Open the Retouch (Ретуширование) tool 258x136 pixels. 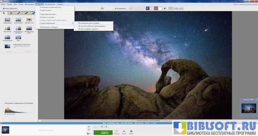(x=7, y=37)
